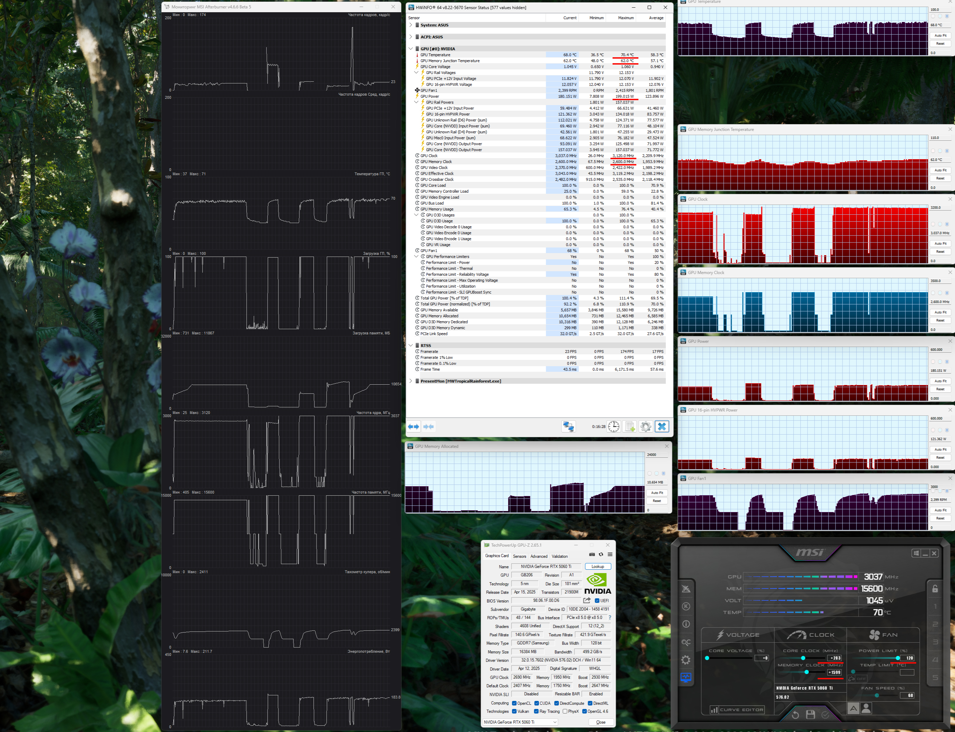Screen dimensions: 955x732
Task: Toggle the UEFI checkbox
Action: pos(597,600)
